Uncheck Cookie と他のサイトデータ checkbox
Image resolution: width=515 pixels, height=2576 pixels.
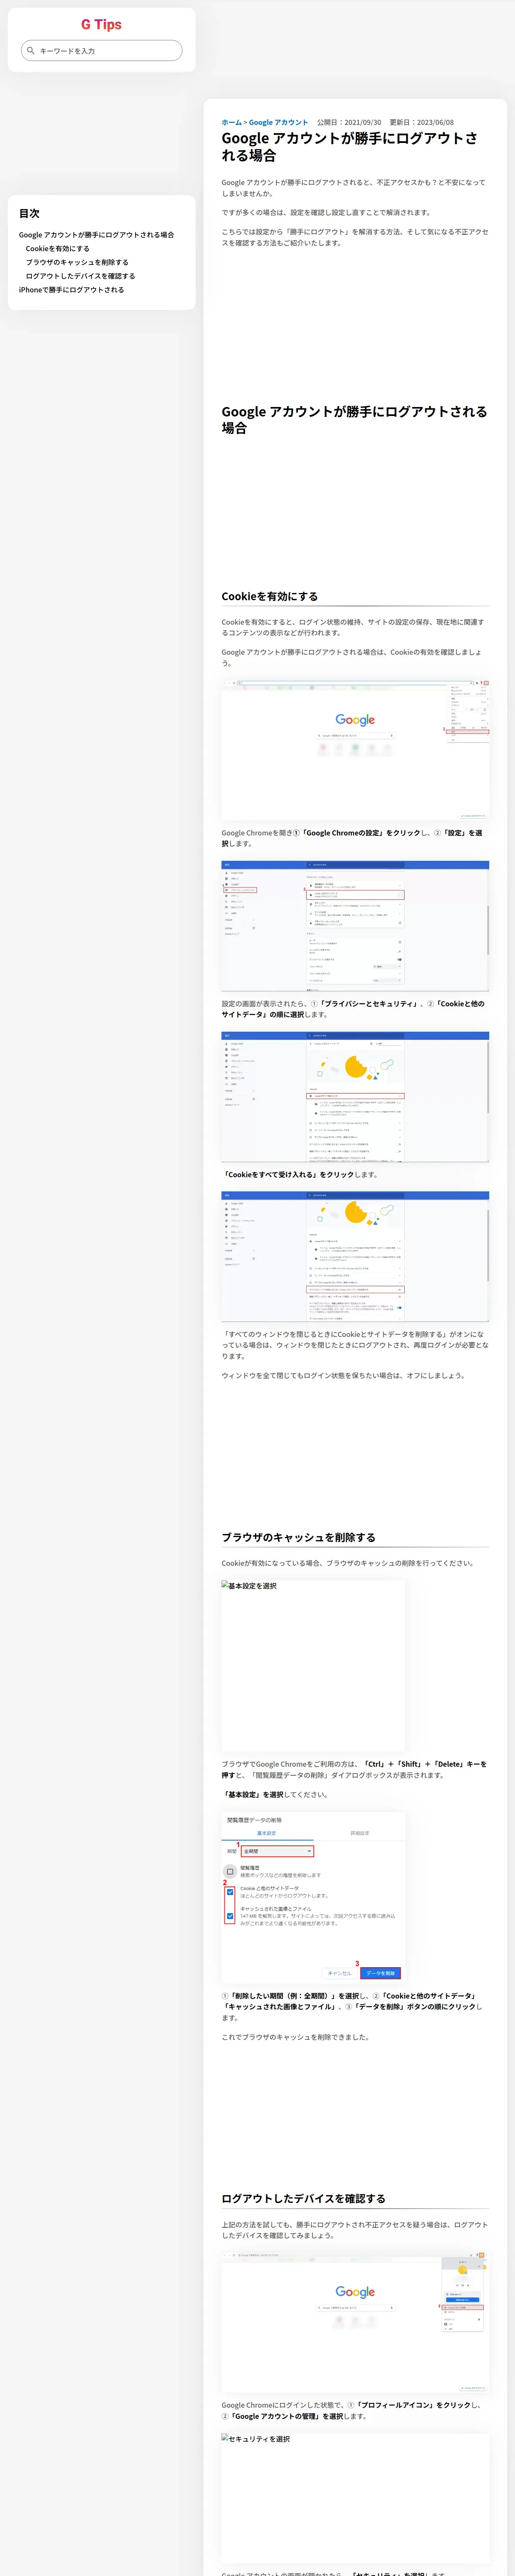[230, 1893]
